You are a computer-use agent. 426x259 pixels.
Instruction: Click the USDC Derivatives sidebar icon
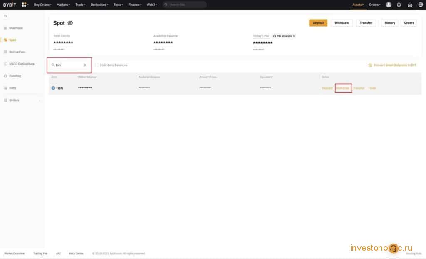coord(5,64)
